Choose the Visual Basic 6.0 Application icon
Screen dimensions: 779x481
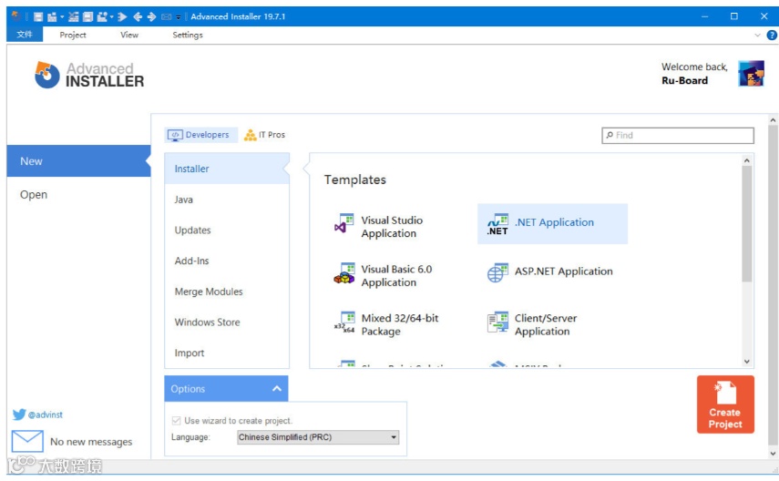pos(344,273)
